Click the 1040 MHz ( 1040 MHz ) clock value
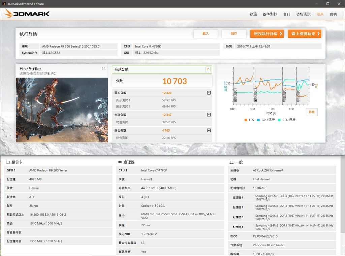345x256 pixels. pos(45,223)
